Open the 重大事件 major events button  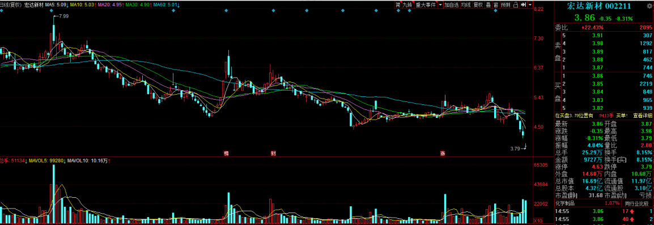click(426, 5)
